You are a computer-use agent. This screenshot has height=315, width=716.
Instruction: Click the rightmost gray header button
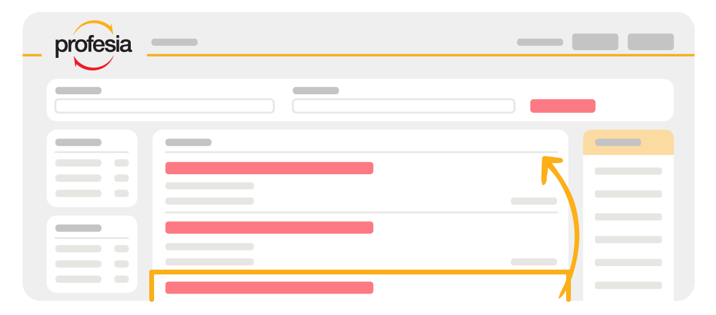coord(651,42)
